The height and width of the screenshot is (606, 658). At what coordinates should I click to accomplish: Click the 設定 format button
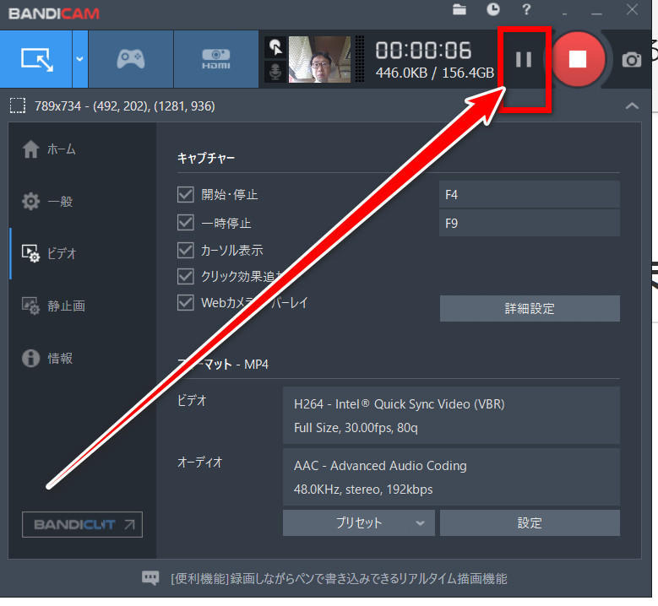pos(530,523)
